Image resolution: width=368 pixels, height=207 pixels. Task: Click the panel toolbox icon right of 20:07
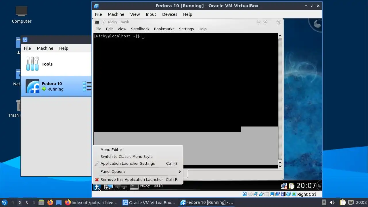pyautogui.click(x=319, y=186)
